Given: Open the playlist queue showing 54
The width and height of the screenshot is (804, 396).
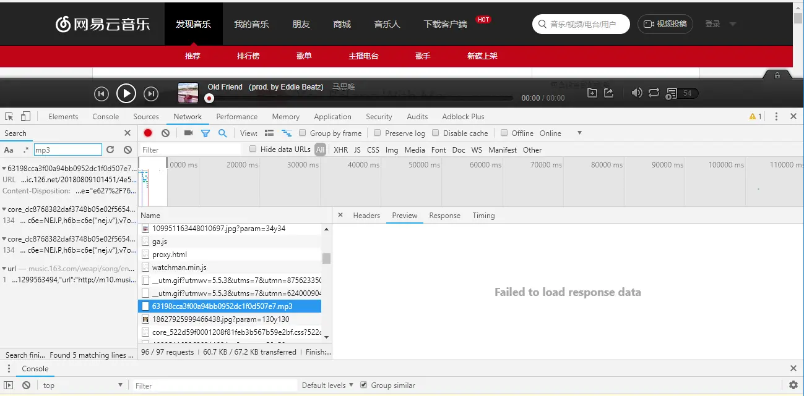Looking at the screenshot, I should (x=681, y=93).
